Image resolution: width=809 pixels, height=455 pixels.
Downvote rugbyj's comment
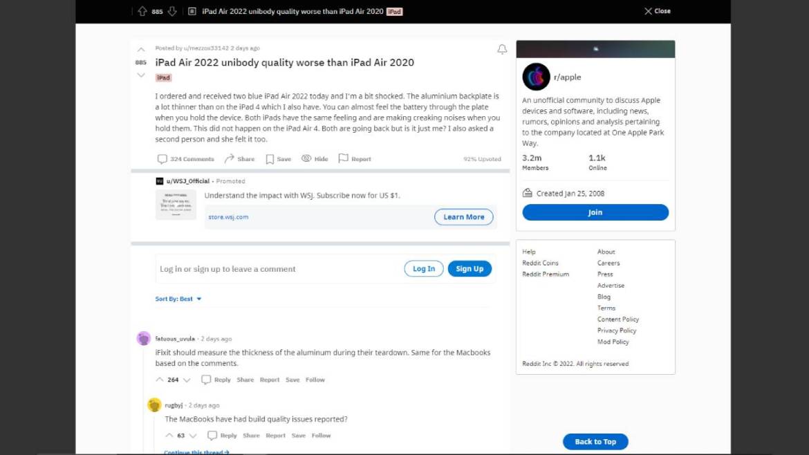coord(193,436)
